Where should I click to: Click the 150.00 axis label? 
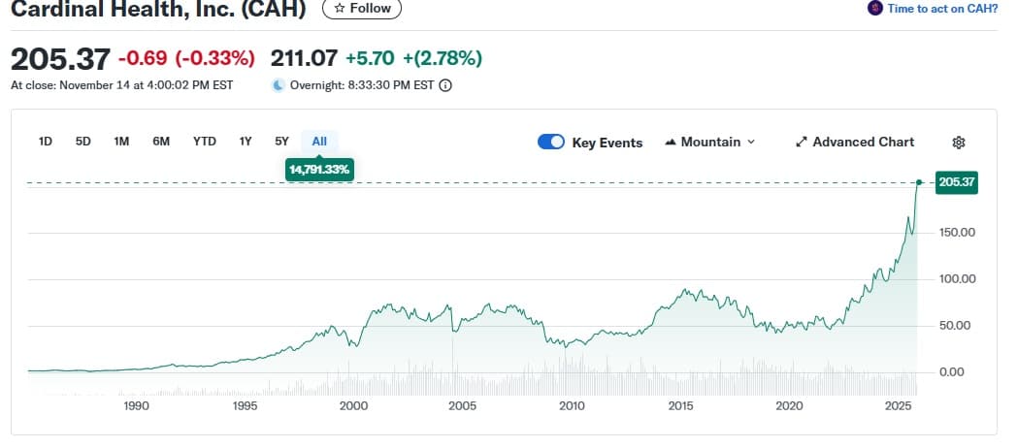point(959,233)
